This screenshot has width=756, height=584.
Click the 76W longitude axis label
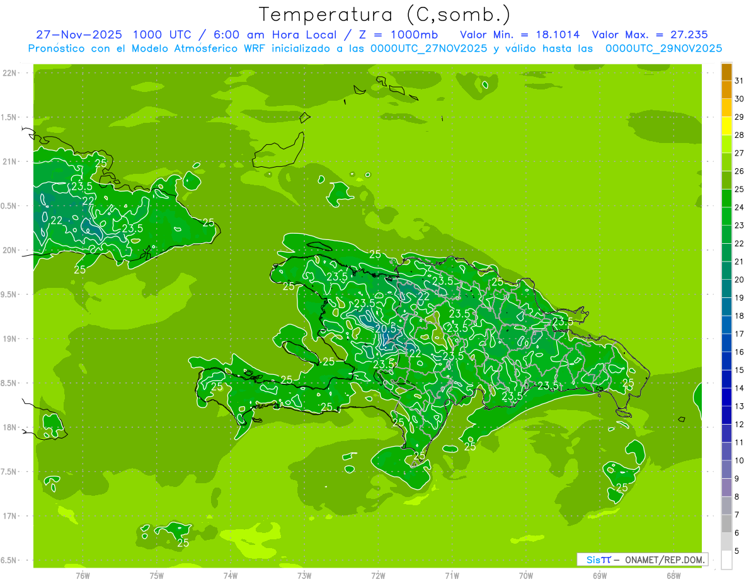pyautogui.click(x=83, y=575)
